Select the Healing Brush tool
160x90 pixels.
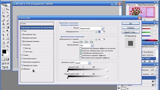point(3,20)
